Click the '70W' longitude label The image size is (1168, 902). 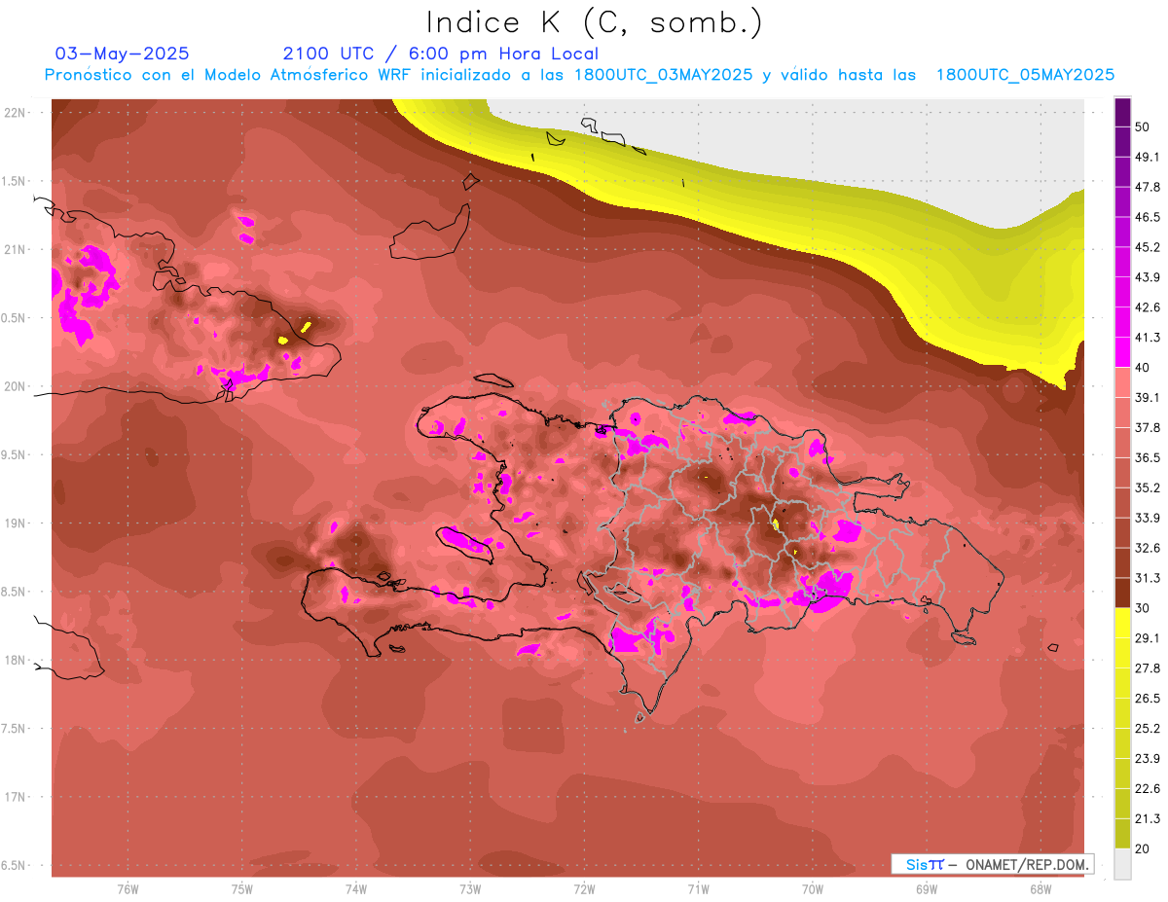[812, 890]
